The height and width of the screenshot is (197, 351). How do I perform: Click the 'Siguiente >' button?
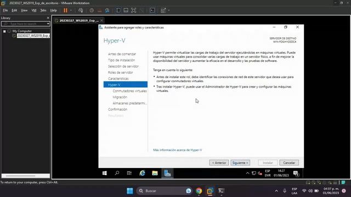pyautogui.click(x=240, y=163)
